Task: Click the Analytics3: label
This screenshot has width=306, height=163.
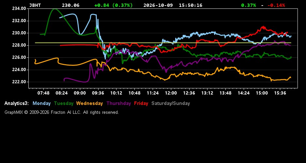Action: (x=17, y=103)
